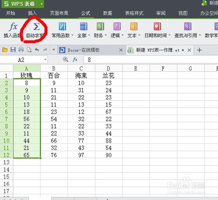The image size is (218, 200).
Task: Click the Print icon in quick toolbar
Action: click(21, 50)
